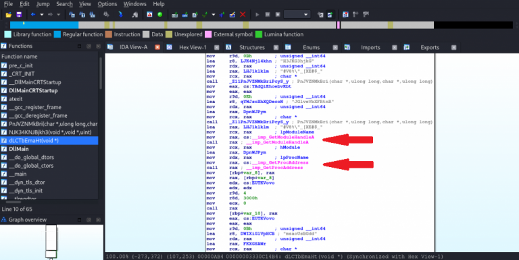The height and width of the screenshot is (260, 519).
Task: Open the back history dropdown arrow
Action: coord(42,15)
